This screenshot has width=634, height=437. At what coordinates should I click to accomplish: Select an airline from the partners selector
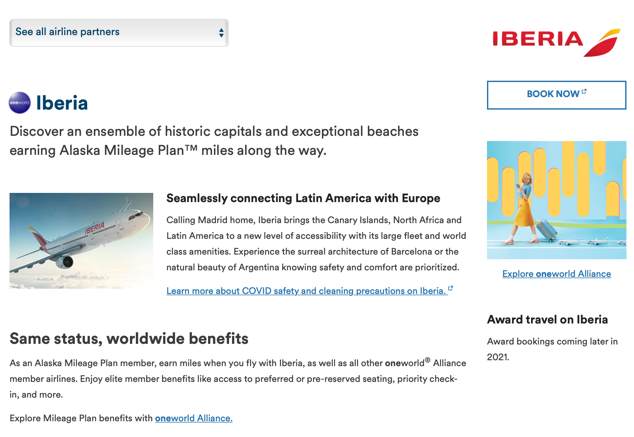click(119, 32)
